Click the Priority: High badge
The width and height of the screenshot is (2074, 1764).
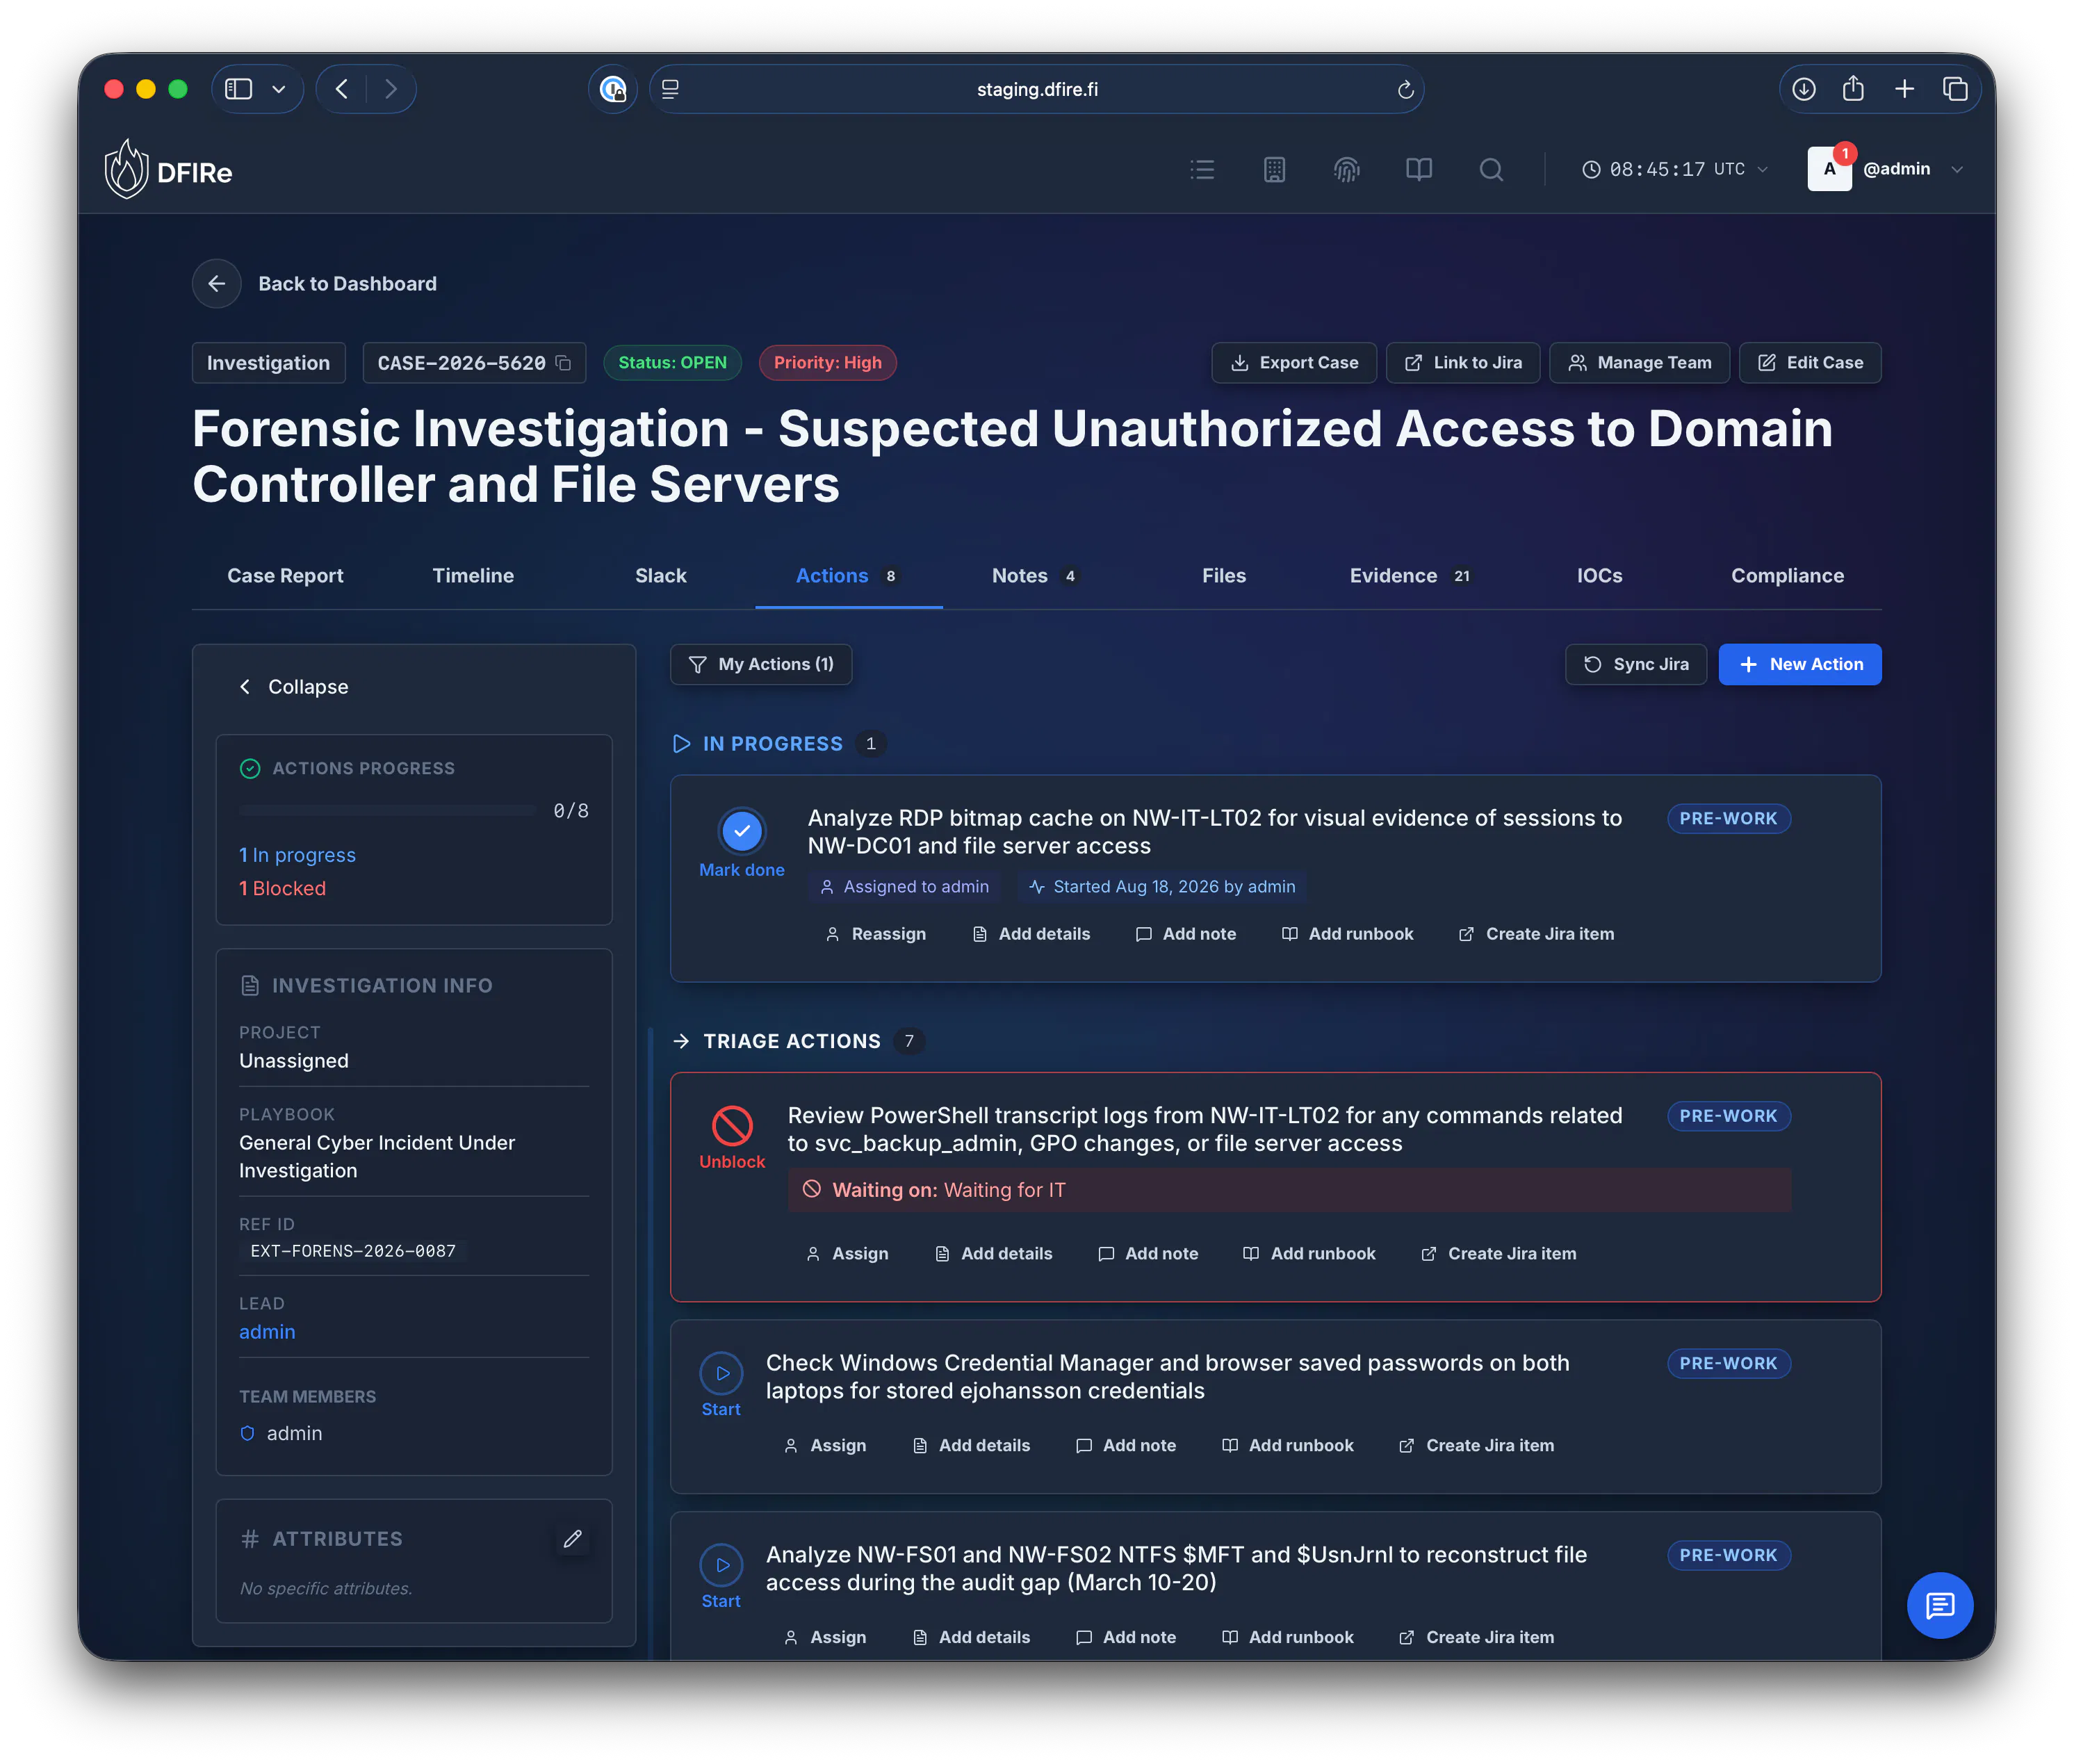tap(827, 363)
